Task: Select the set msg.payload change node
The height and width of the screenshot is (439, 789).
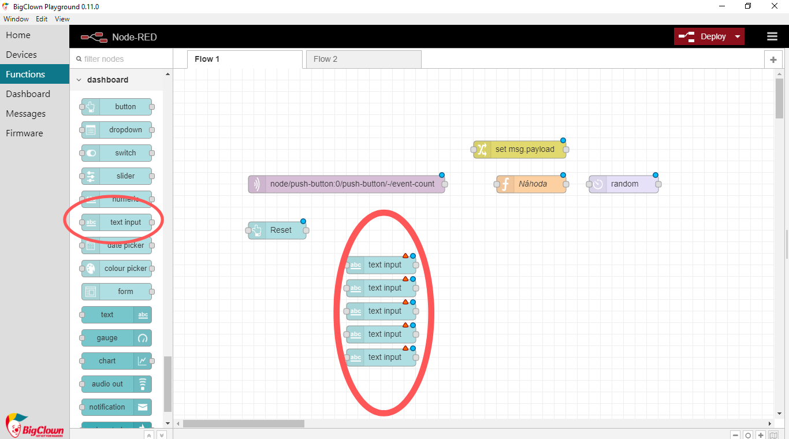Action: click(520, 150)
